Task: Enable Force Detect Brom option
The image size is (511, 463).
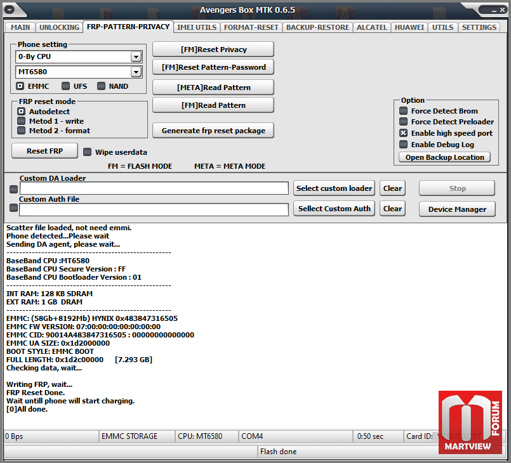Action: 404,111
